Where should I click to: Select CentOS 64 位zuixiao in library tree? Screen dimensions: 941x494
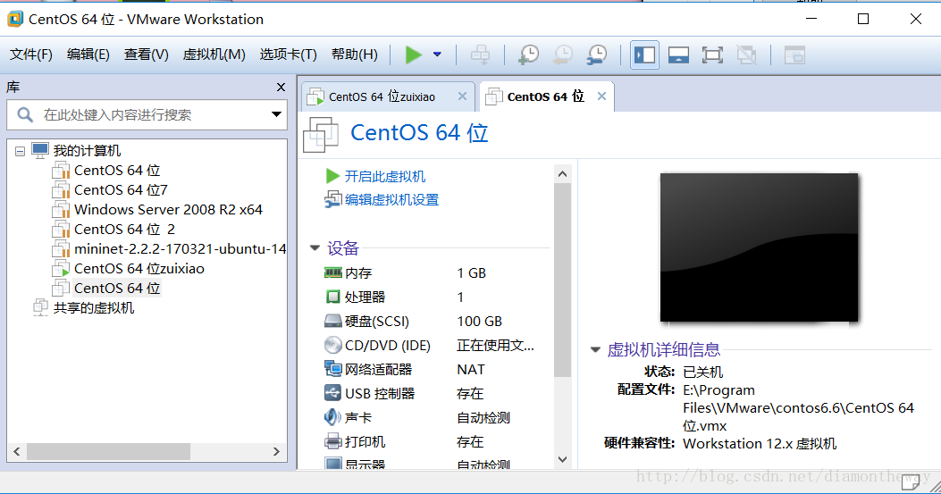point(139,268)
